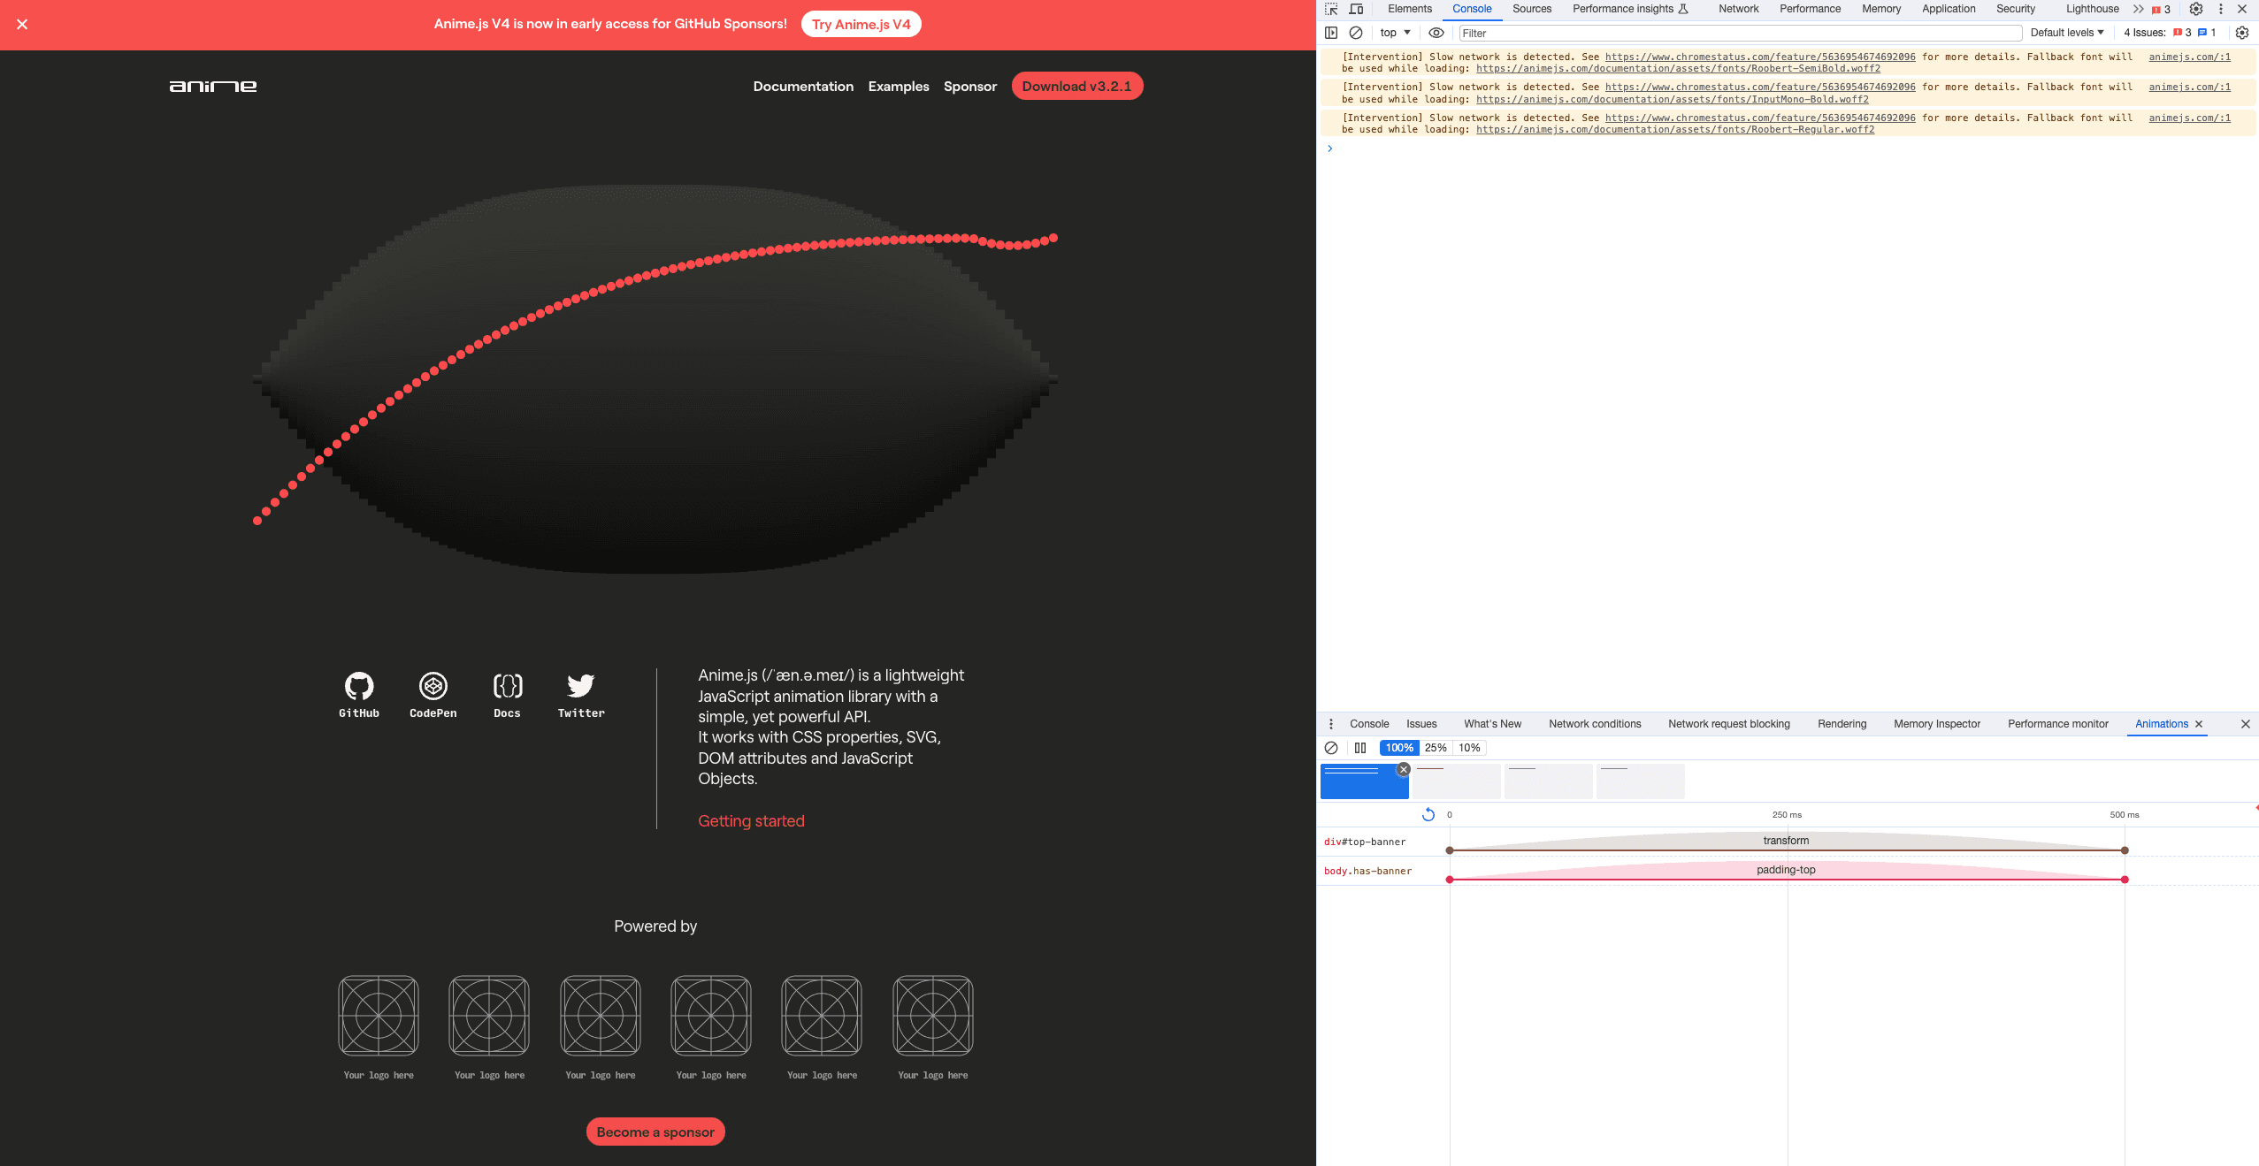Click the live expression eye icon
Viewport: 2259px width, 1166px height.
click(1436, 33)
